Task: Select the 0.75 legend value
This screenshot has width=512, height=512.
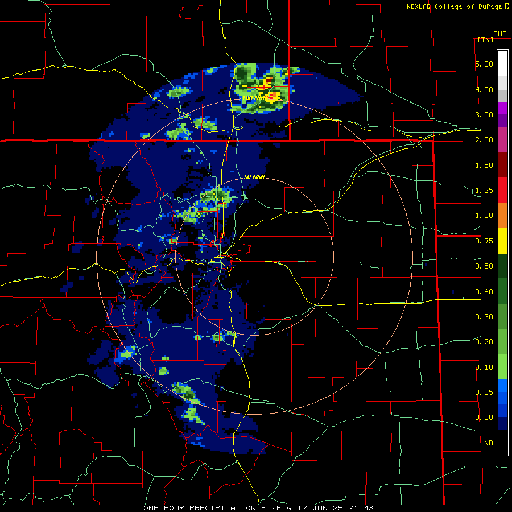Action: [484, 241]
